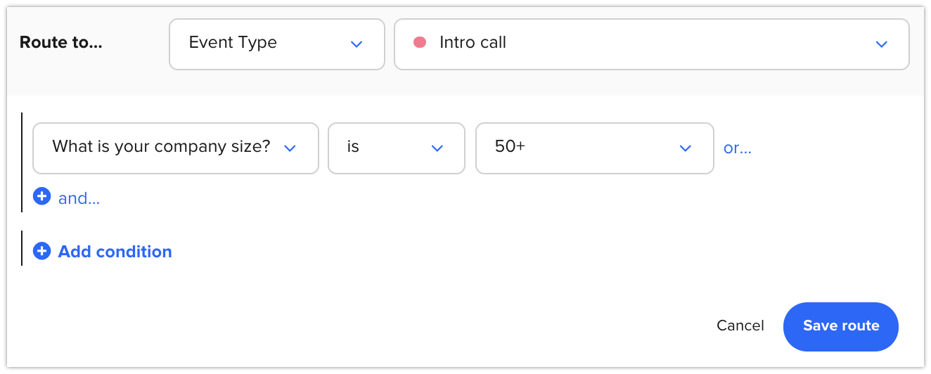The image size is (931, 374).
Task: Click the chevron in the 50+ field
Action: 685,148
